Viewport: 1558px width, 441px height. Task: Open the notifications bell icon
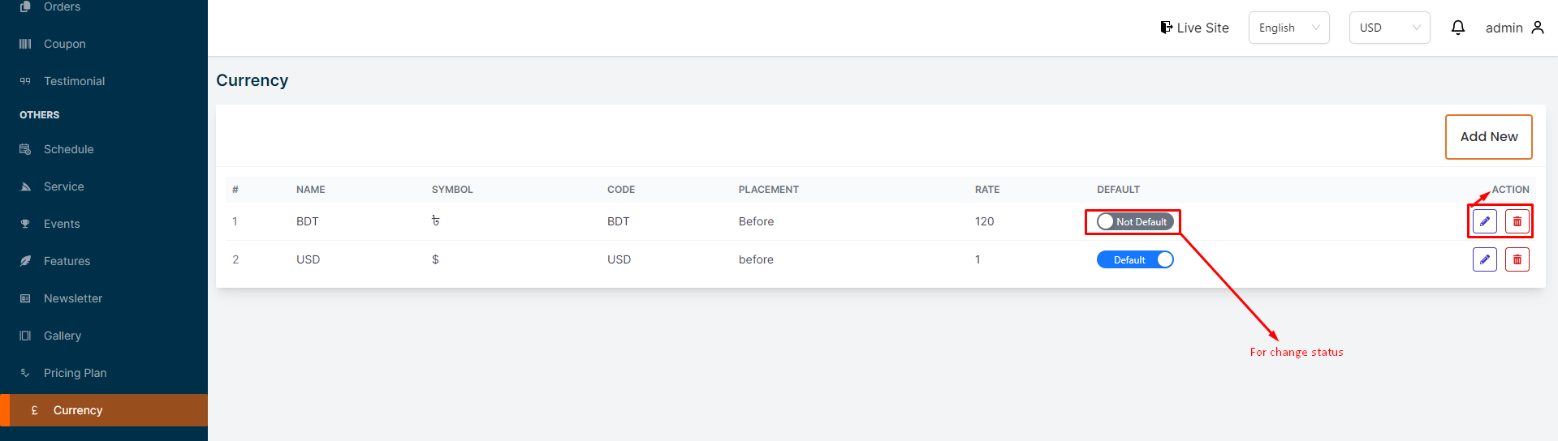[x=1458, y=28]
